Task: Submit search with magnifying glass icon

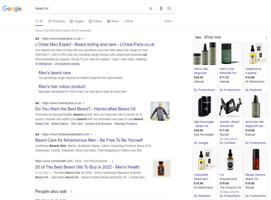Action: click(x=169, y=8)
